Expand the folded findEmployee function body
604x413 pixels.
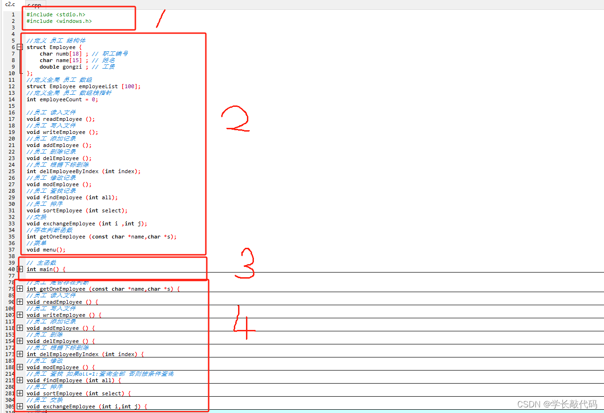click(20, 380)
